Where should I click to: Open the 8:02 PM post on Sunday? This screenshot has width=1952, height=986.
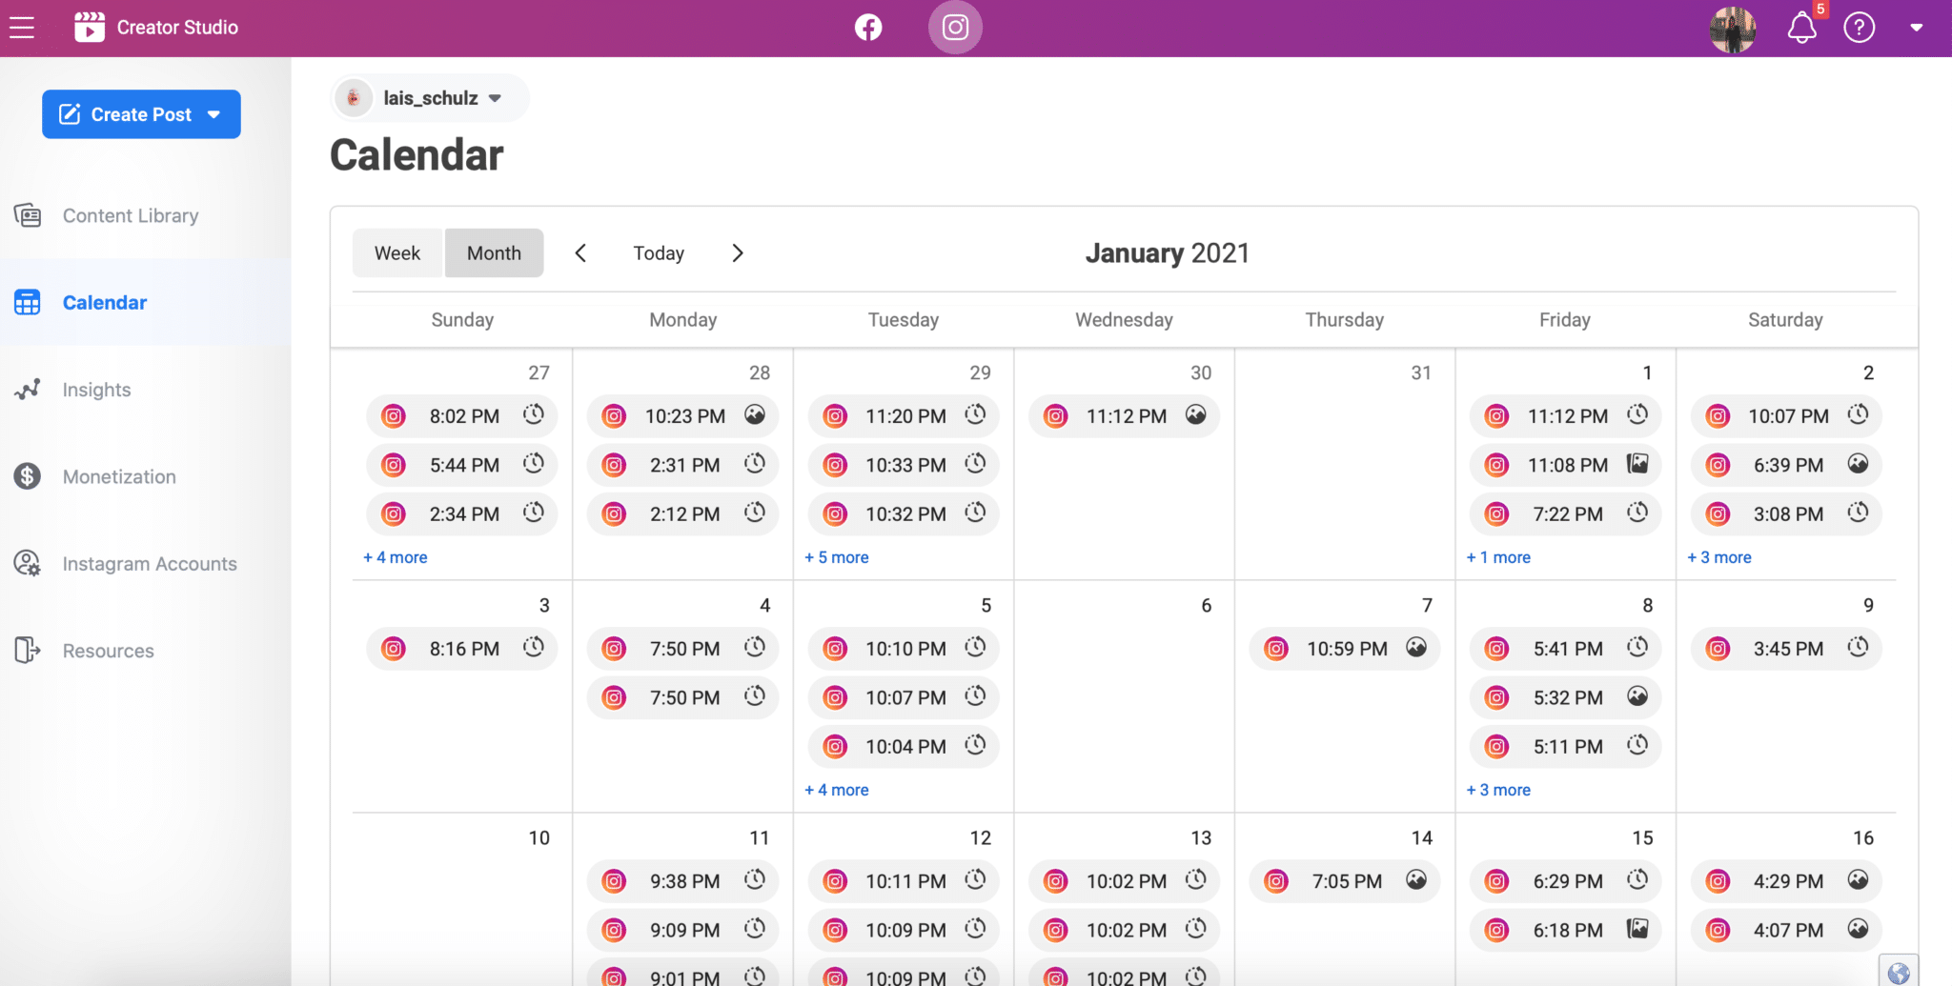click(x=462, y=415)
